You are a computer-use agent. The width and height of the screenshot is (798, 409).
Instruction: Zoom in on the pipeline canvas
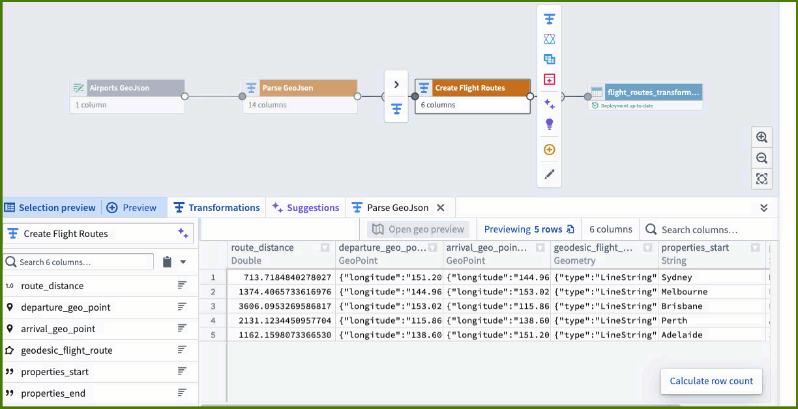(x=761, y=137)
